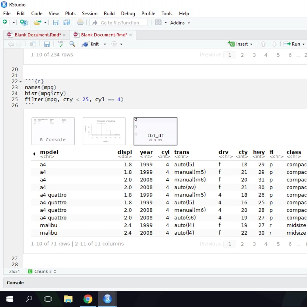Screen dimensions: 307x307
Task: Click the left column-scroll arrow beside model
Action: click(34, 154)
